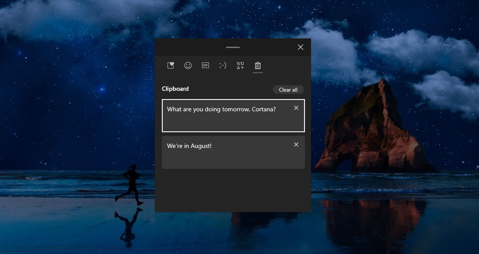This screenshot has width=479, height=254.
Task: Paste "What are you doing tomorrow, Cortana?"
Action: tap(227, 116)
